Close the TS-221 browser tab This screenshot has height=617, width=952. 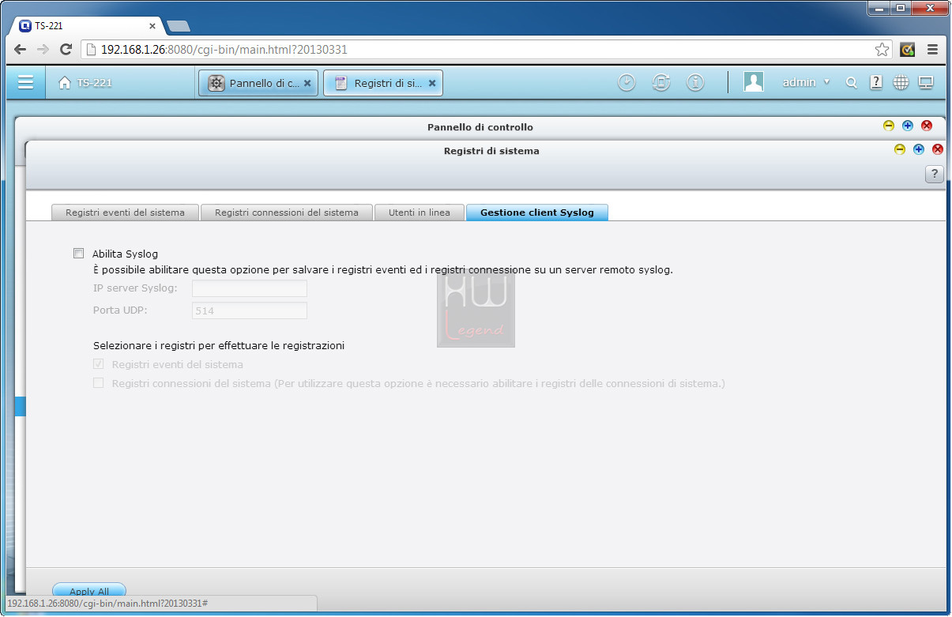click(152, 25)
